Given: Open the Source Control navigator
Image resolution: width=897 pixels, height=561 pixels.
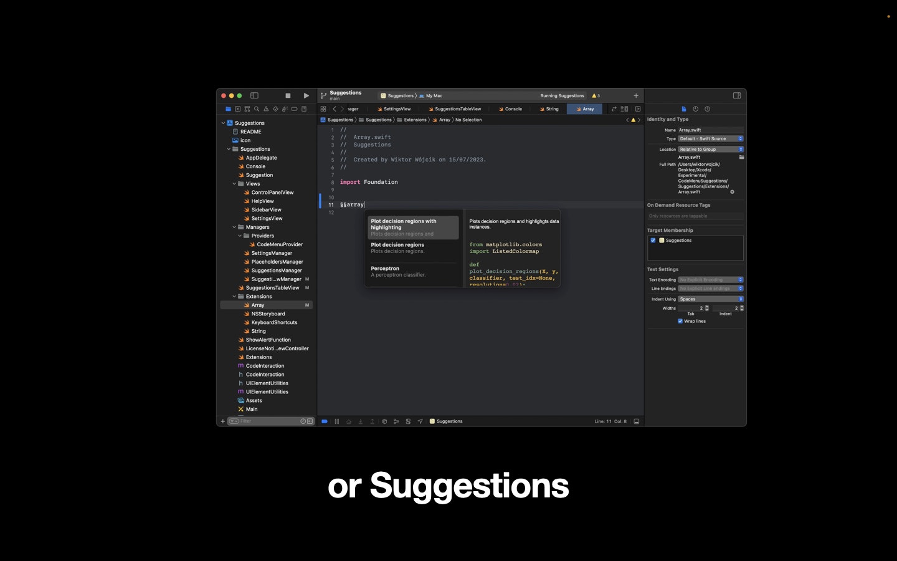Looking at the screenshot, I should pyautogui.click(x=237, y=109).
